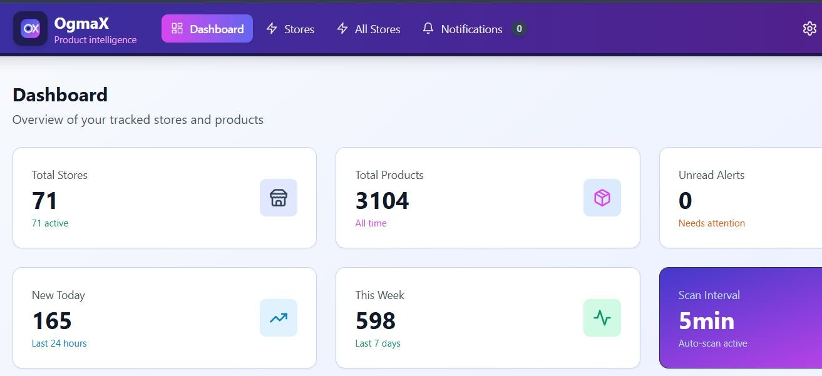The image size is (822, 376).
Task: Click the package box icon in Total Products
Action: tap(602, 198)
